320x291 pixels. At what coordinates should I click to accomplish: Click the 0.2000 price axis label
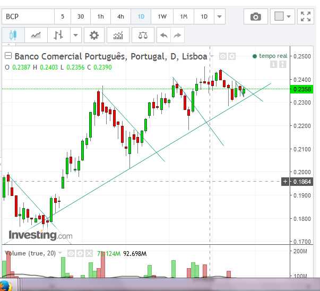(302, 172)
